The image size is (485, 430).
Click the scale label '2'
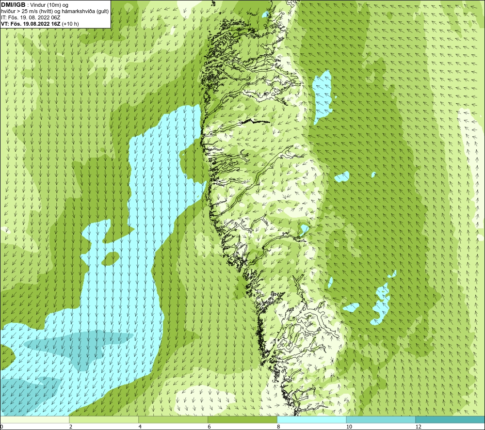click(70, 427)
